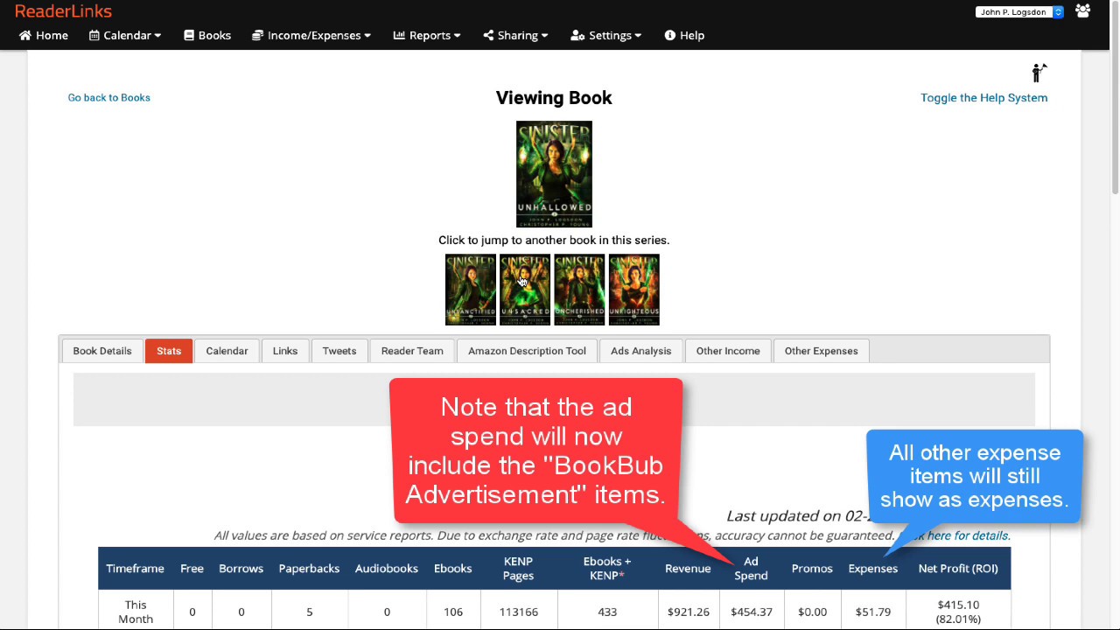This screenshot has height=630, width=1120.
Task: Click the Audiobooks column header
Action: pos(387,568)
